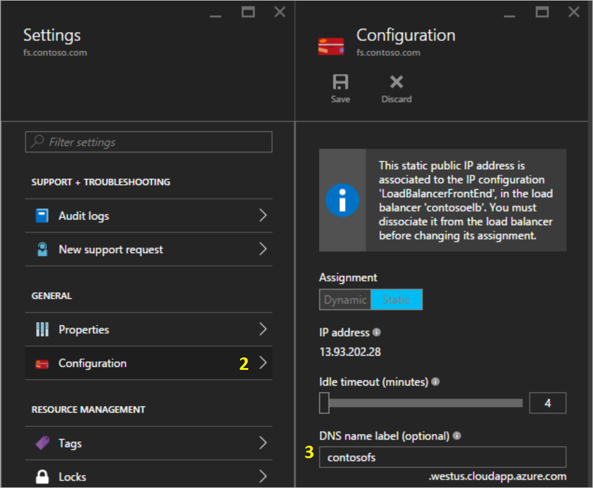Open Audit logs settings item

tap(149, 216)
